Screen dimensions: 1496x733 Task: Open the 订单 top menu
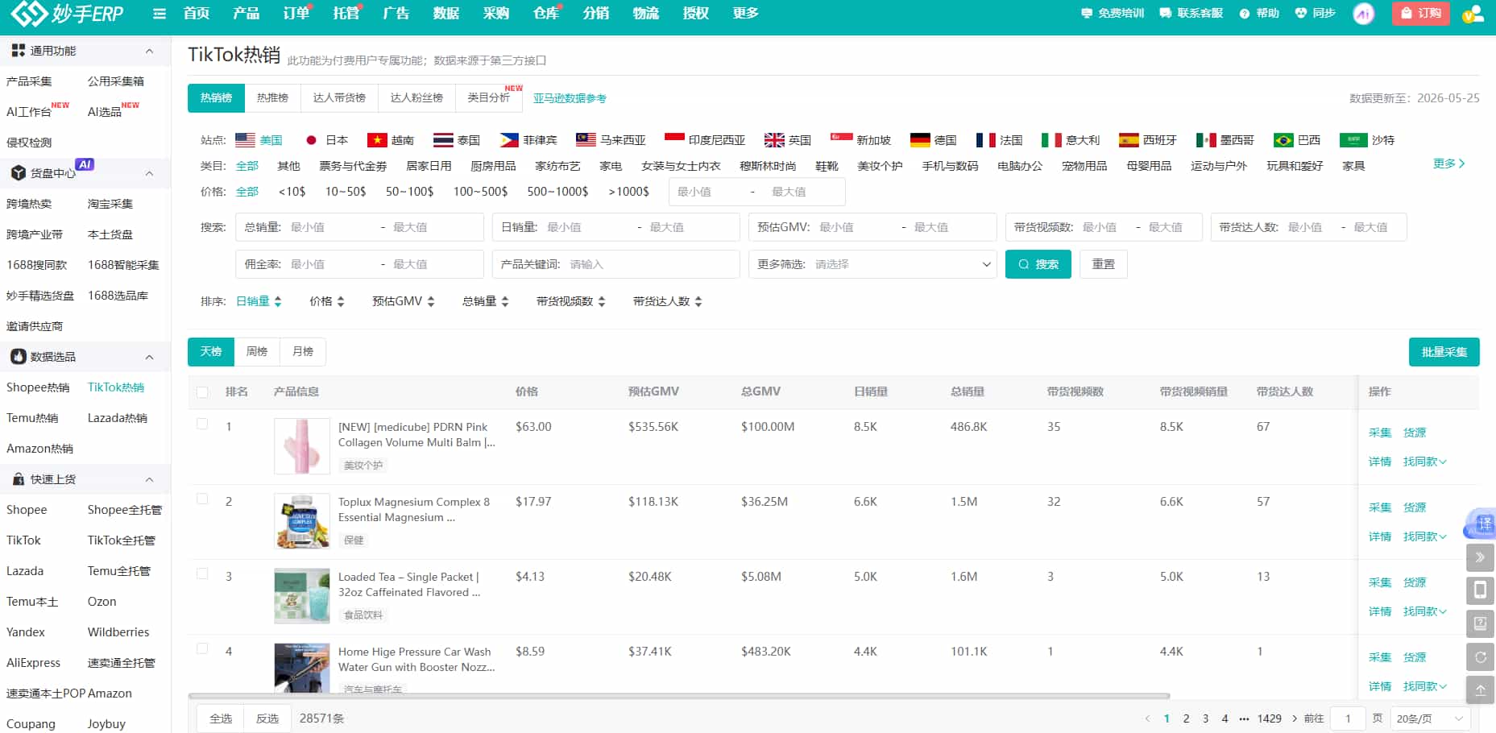point(296,14)
